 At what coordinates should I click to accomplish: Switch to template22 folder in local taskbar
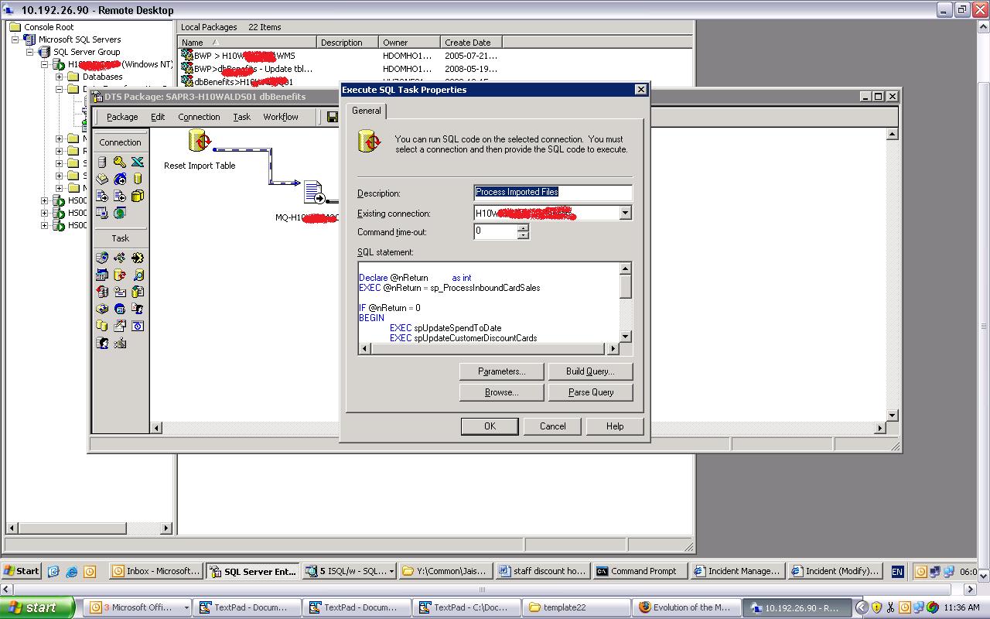click(x=575, y=607)
